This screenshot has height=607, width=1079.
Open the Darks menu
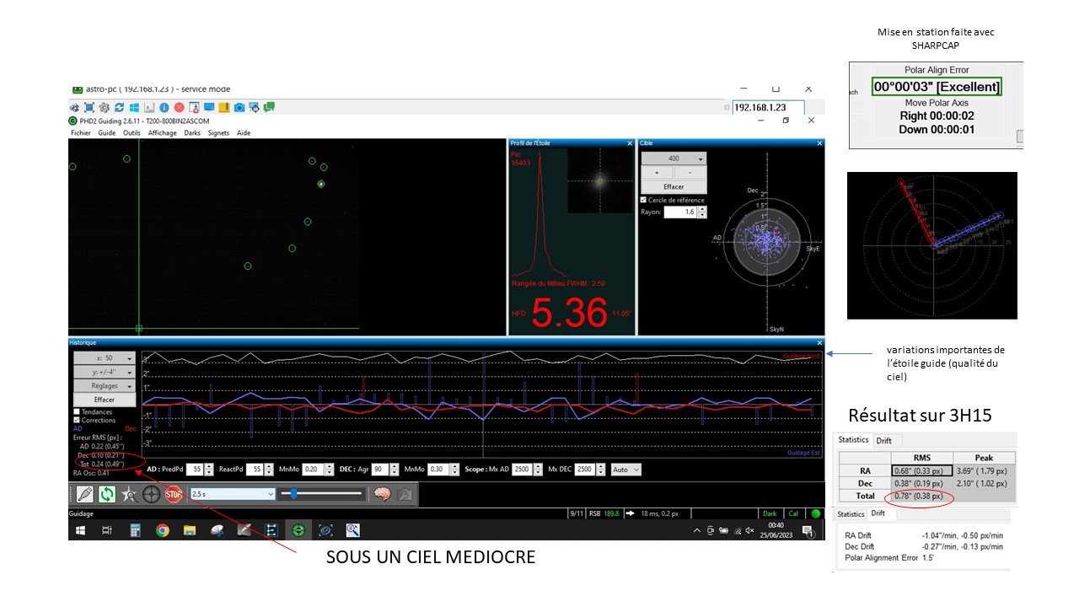[192, 132]
